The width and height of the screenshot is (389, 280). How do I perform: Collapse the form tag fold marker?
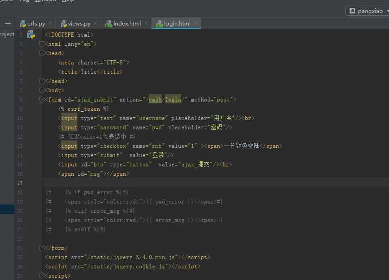point(42,100)
